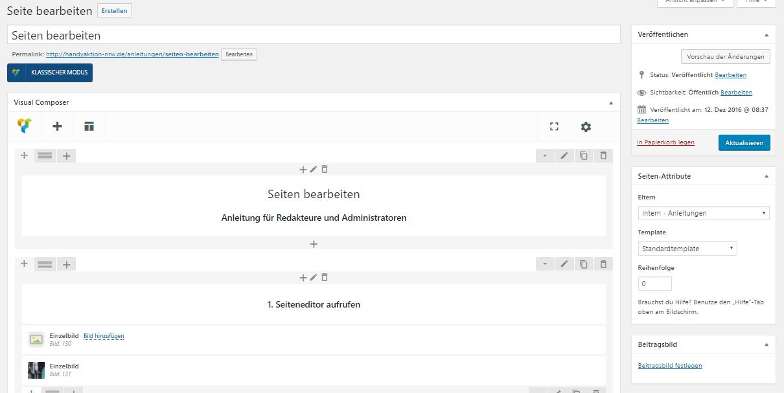
Task: Add a column to the 'Seiteneditor aufrufen' row
Action: tap(67, 264)
